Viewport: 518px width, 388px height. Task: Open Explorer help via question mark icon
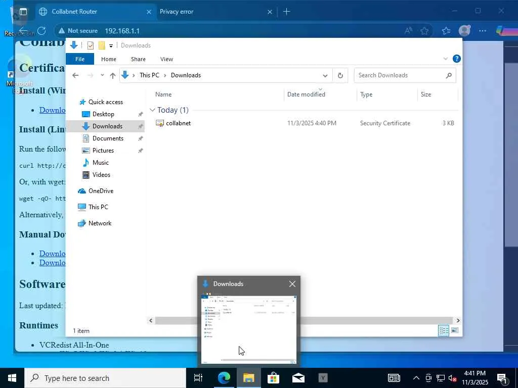(457, 59)
